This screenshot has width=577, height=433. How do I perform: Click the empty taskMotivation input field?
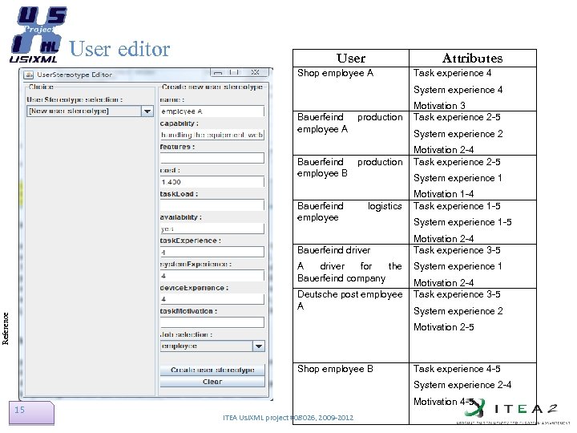click(212, 322)
